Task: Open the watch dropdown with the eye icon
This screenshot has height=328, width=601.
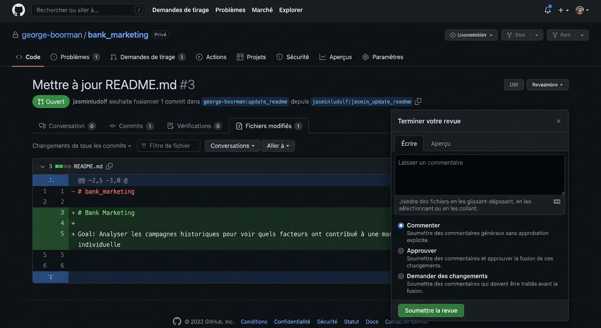Action: tap(471, 35)
